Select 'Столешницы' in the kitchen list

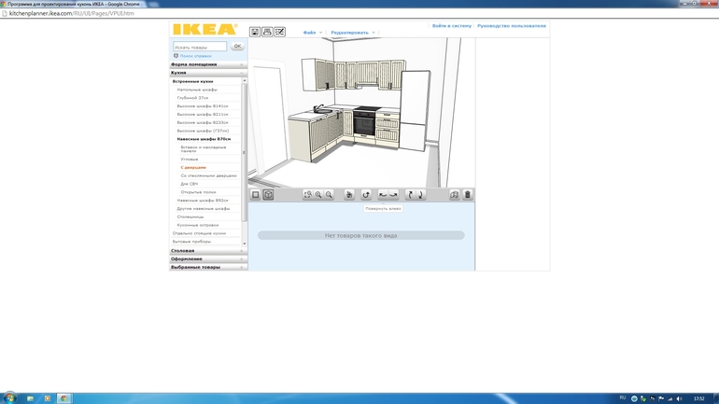190,216
